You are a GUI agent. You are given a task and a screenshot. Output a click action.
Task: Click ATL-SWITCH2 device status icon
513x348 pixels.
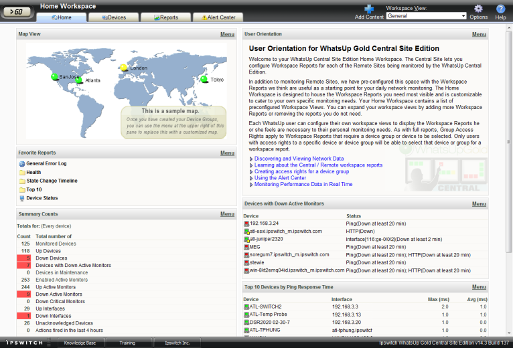(246, 307)
